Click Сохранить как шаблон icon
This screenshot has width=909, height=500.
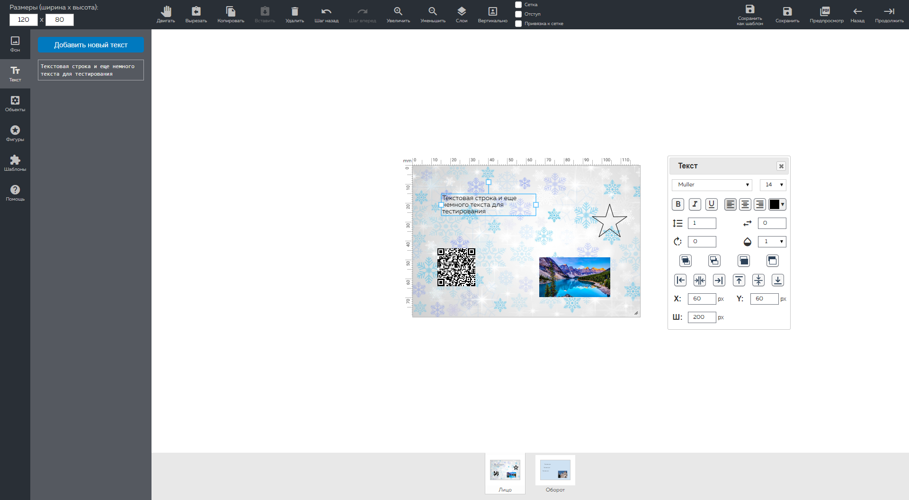pos(750,15)
